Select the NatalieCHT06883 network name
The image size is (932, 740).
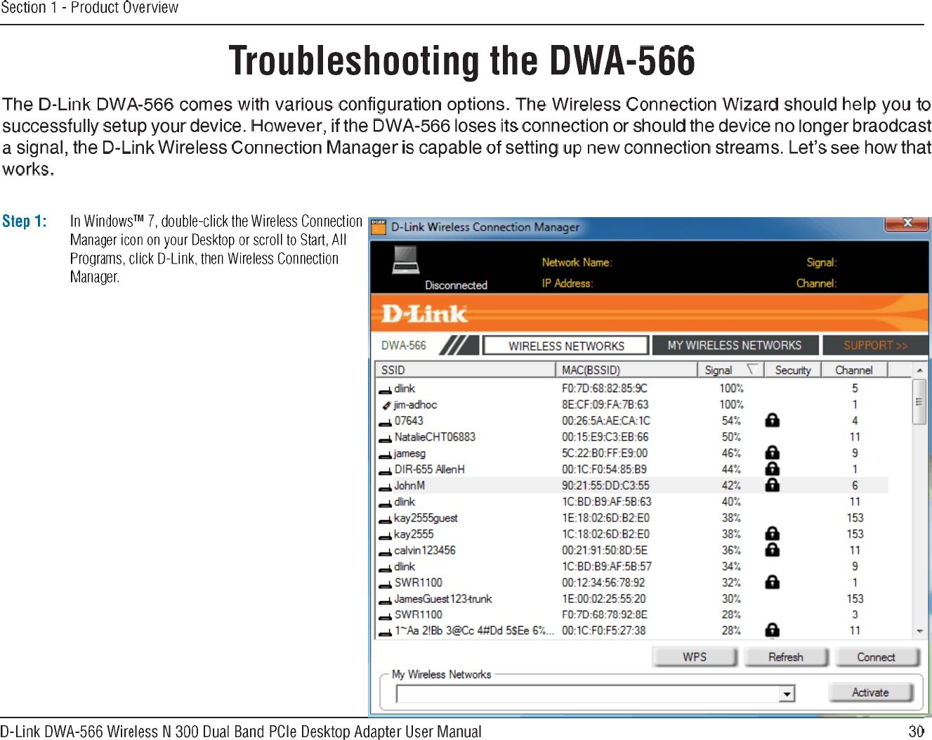435,437
